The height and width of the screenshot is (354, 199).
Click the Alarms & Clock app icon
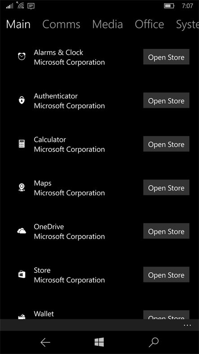tap(22, 56)
